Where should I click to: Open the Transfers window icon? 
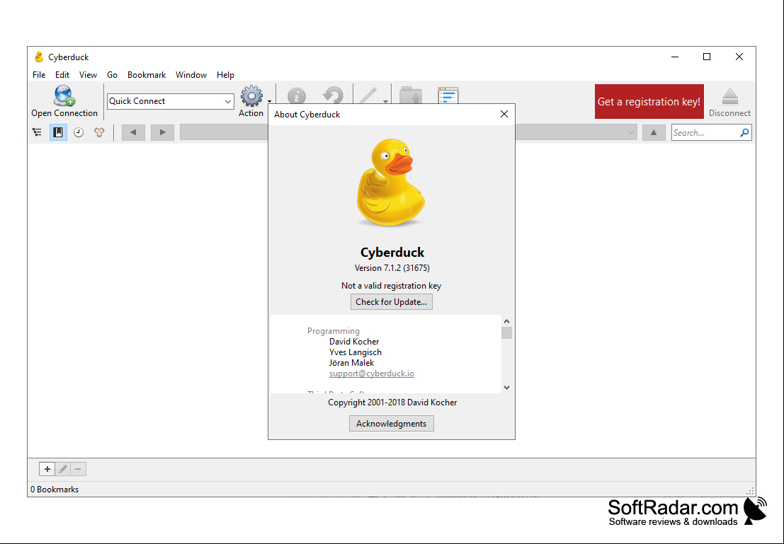click(448, 96)
